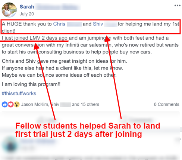Show the 'and 15 others' reactions list

click(85, 104)
